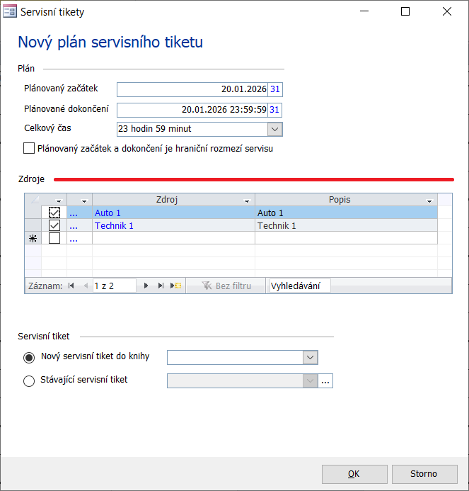Image resolution: width=469 pixels, height=491 pixels.
Task: Browse existing tickets with ellipsis button
Action: coord(325,381)
